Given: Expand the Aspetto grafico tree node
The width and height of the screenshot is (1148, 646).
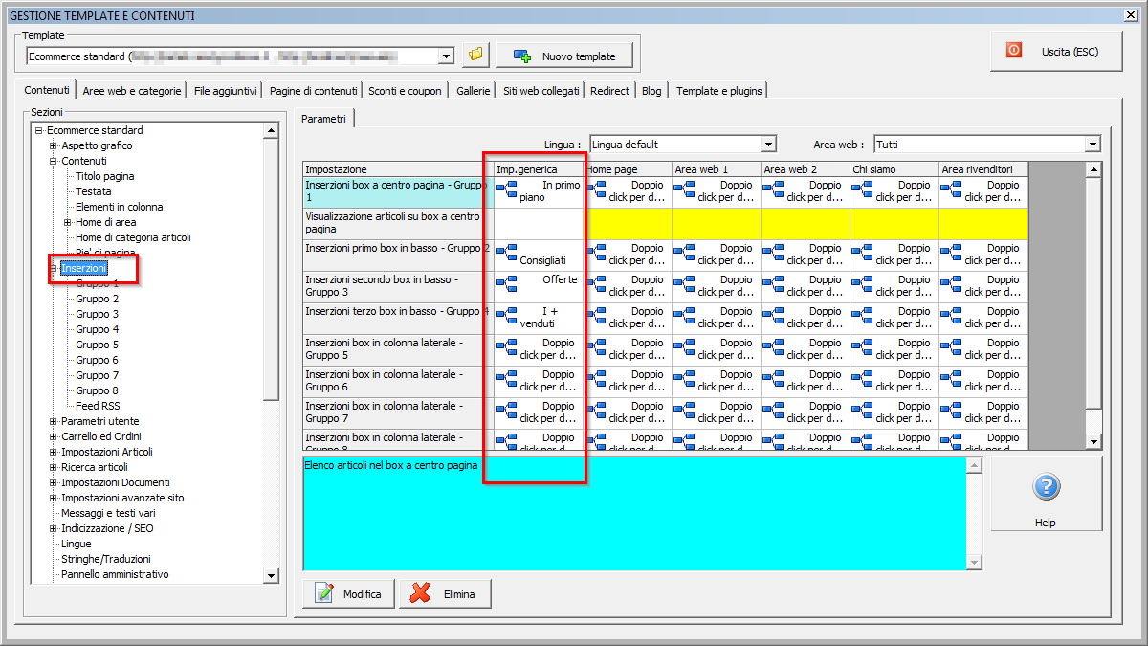Looking at the screenshot, I should click(54, 145).
